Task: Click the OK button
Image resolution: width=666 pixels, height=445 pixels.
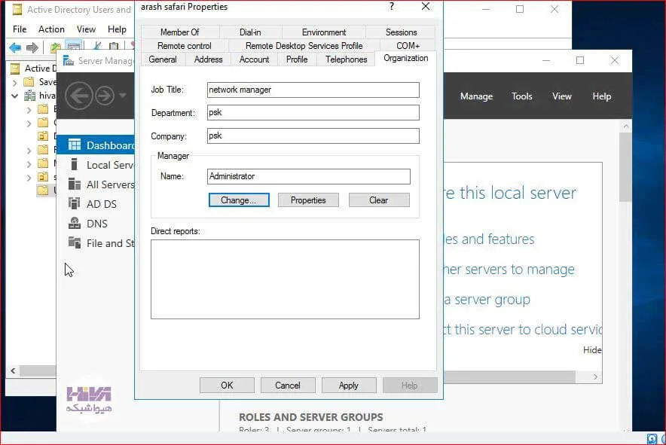Action: coord(227,385)
